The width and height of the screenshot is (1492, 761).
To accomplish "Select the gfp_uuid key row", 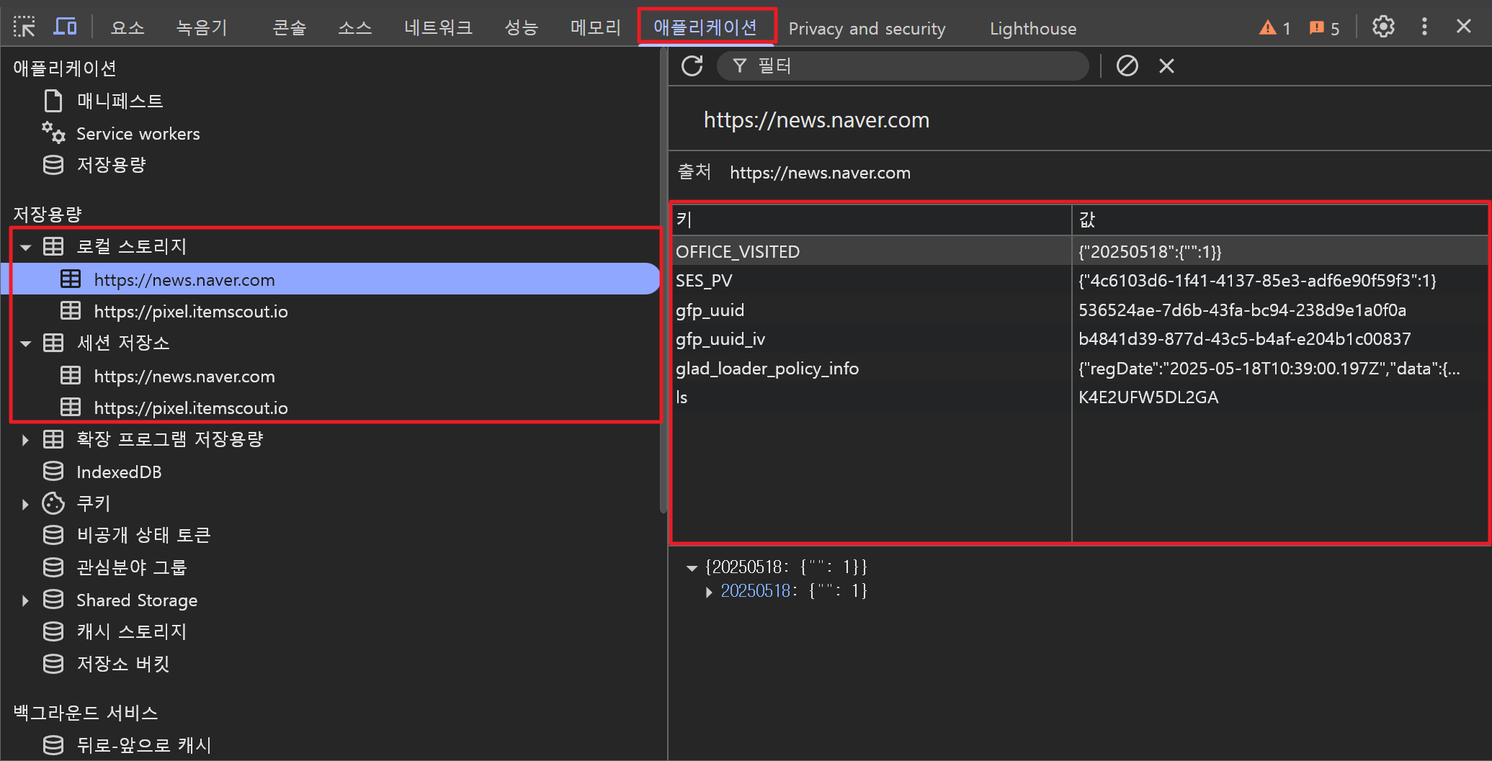I will point(1080,310).
